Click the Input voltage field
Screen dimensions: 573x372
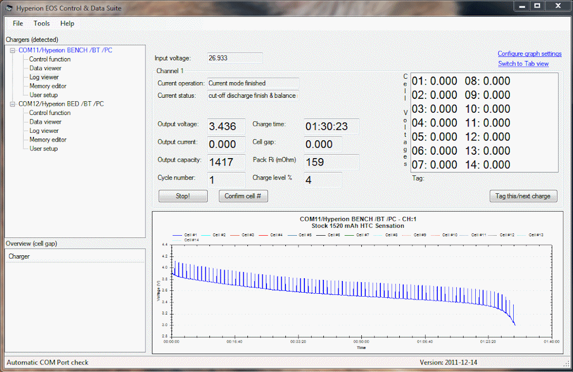tap(234, 58)
